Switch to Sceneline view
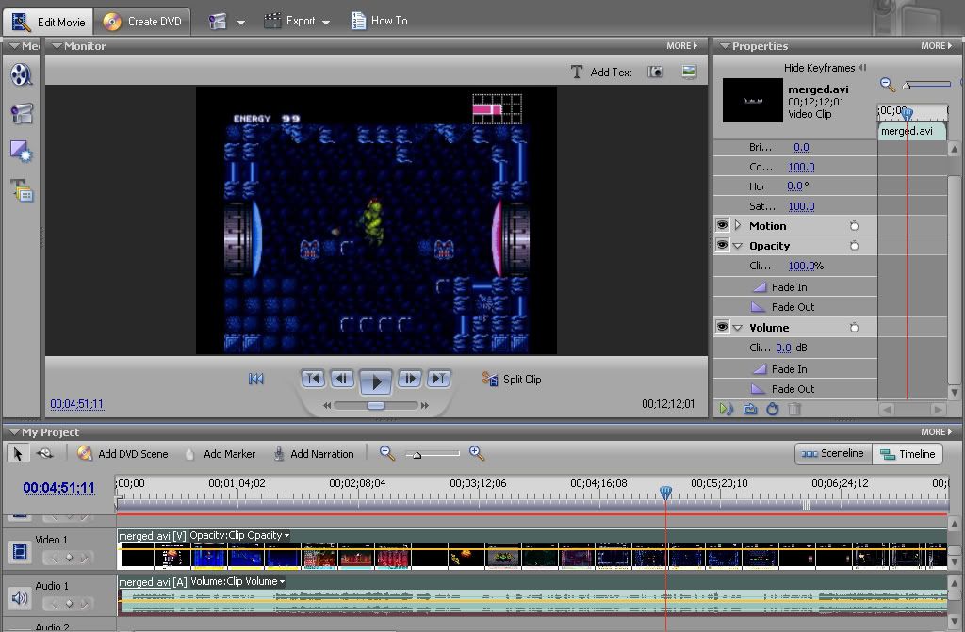The width and height of the screenshot is (965, 632). pyautogui.click(x=833, y=454)
